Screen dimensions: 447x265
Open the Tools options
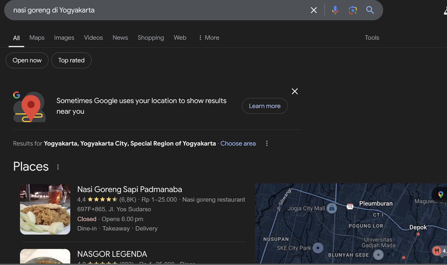click(372, 37)
